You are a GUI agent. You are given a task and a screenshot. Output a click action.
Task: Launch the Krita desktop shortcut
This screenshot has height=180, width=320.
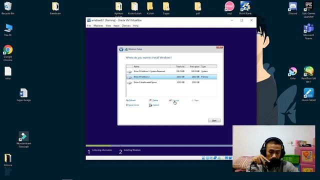[292, 73]
